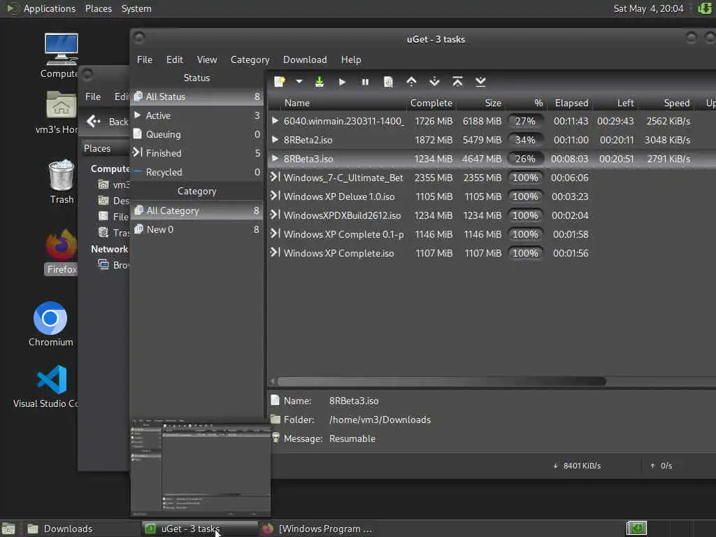
Task: Click the green Save/Grab download icon
Action: pos(319,82)
